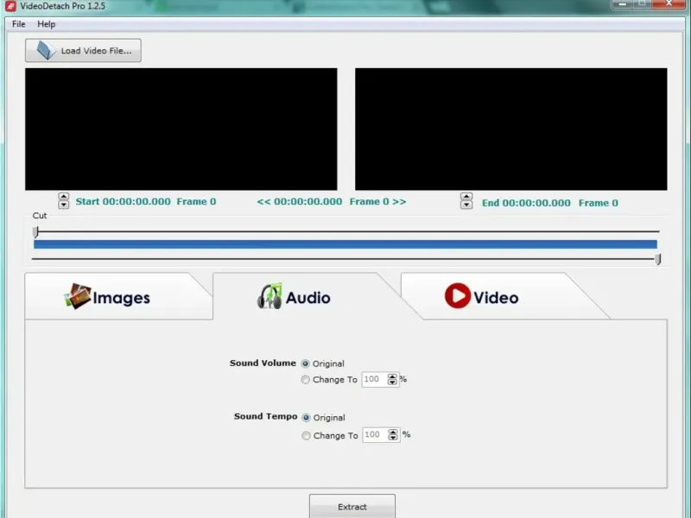
Task: Open the Help menu
Action: tap(47, 24)
